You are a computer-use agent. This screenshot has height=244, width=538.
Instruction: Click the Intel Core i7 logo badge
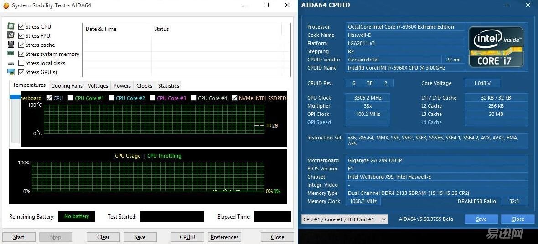(x=496, y=47)
